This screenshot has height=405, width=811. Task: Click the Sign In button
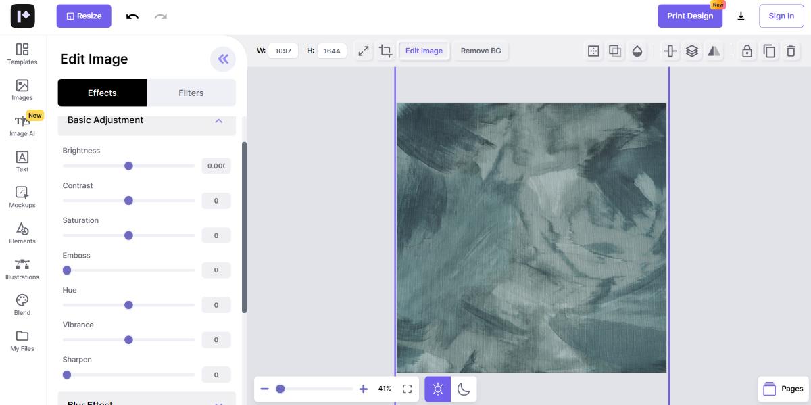coord(781,16)
